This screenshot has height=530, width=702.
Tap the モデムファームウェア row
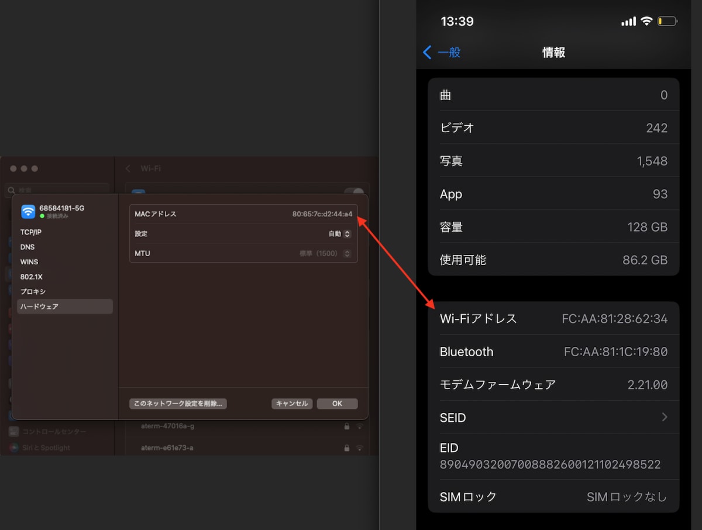[x=553, y=384]
